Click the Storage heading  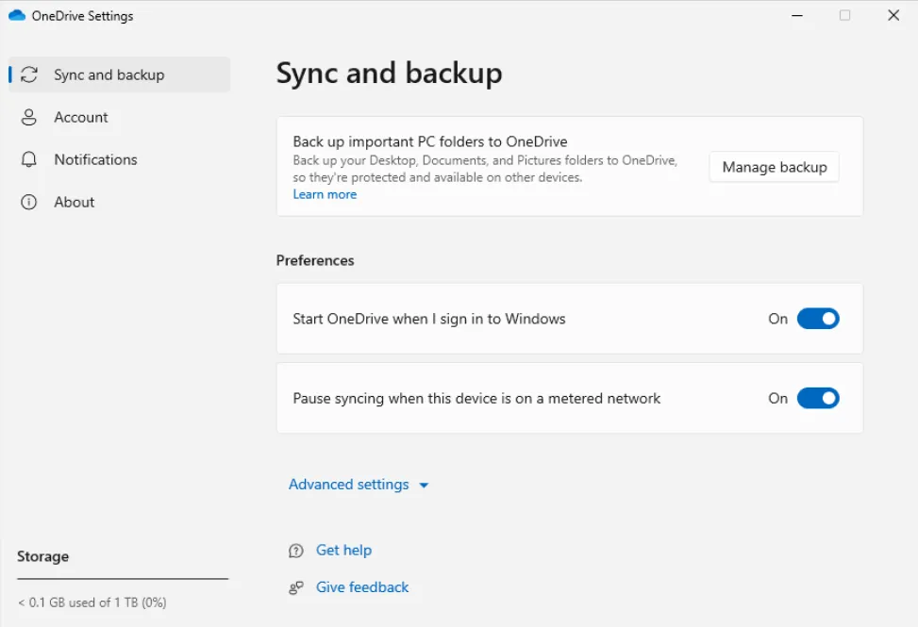(x=42, y=556)
